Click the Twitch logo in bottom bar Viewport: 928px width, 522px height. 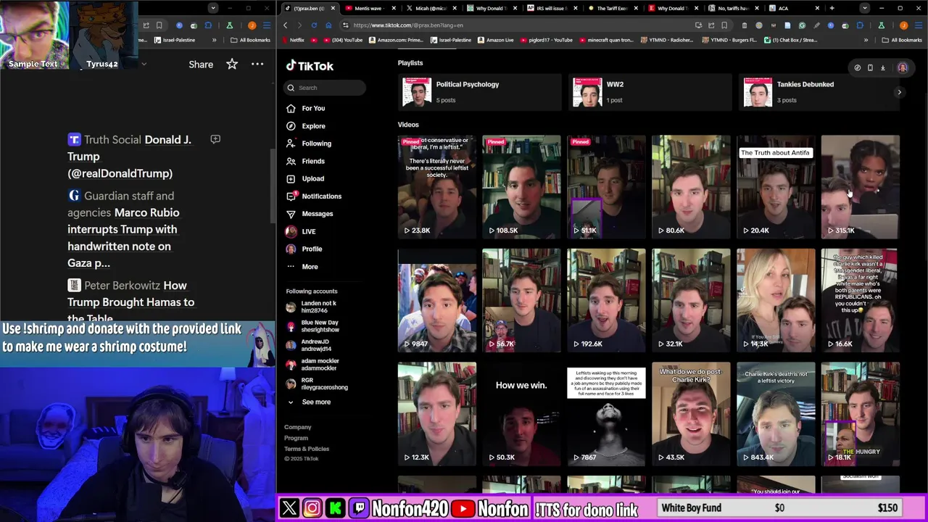tap(359, 508)
